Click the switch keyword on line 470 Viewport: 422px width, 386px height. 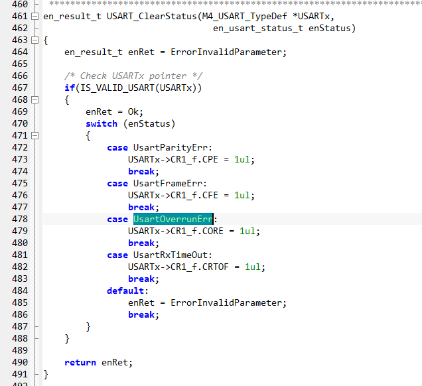(102, 124)
